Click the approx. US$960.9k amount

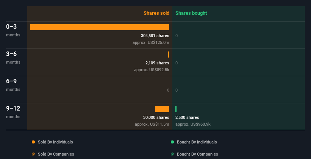pos(193,124)
